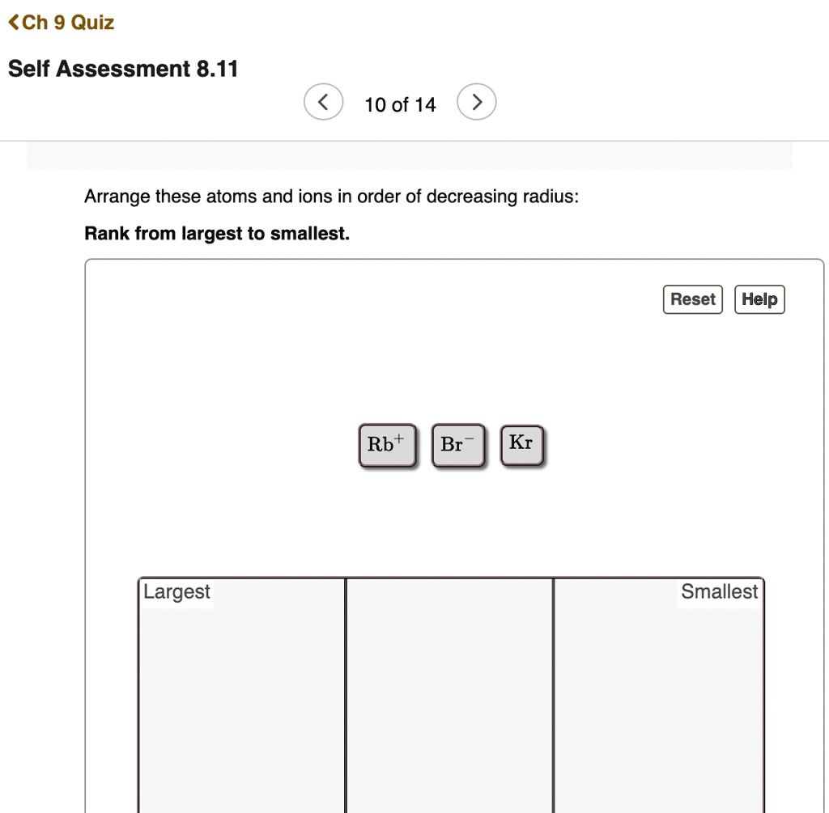Click the "Largest" bin label
Screen dimensions: 829x813
176,592
